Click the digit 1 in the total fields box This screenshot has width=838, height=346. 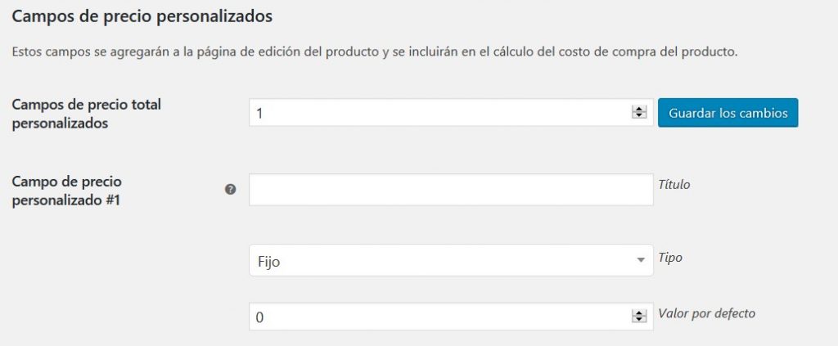click(259, 114)
